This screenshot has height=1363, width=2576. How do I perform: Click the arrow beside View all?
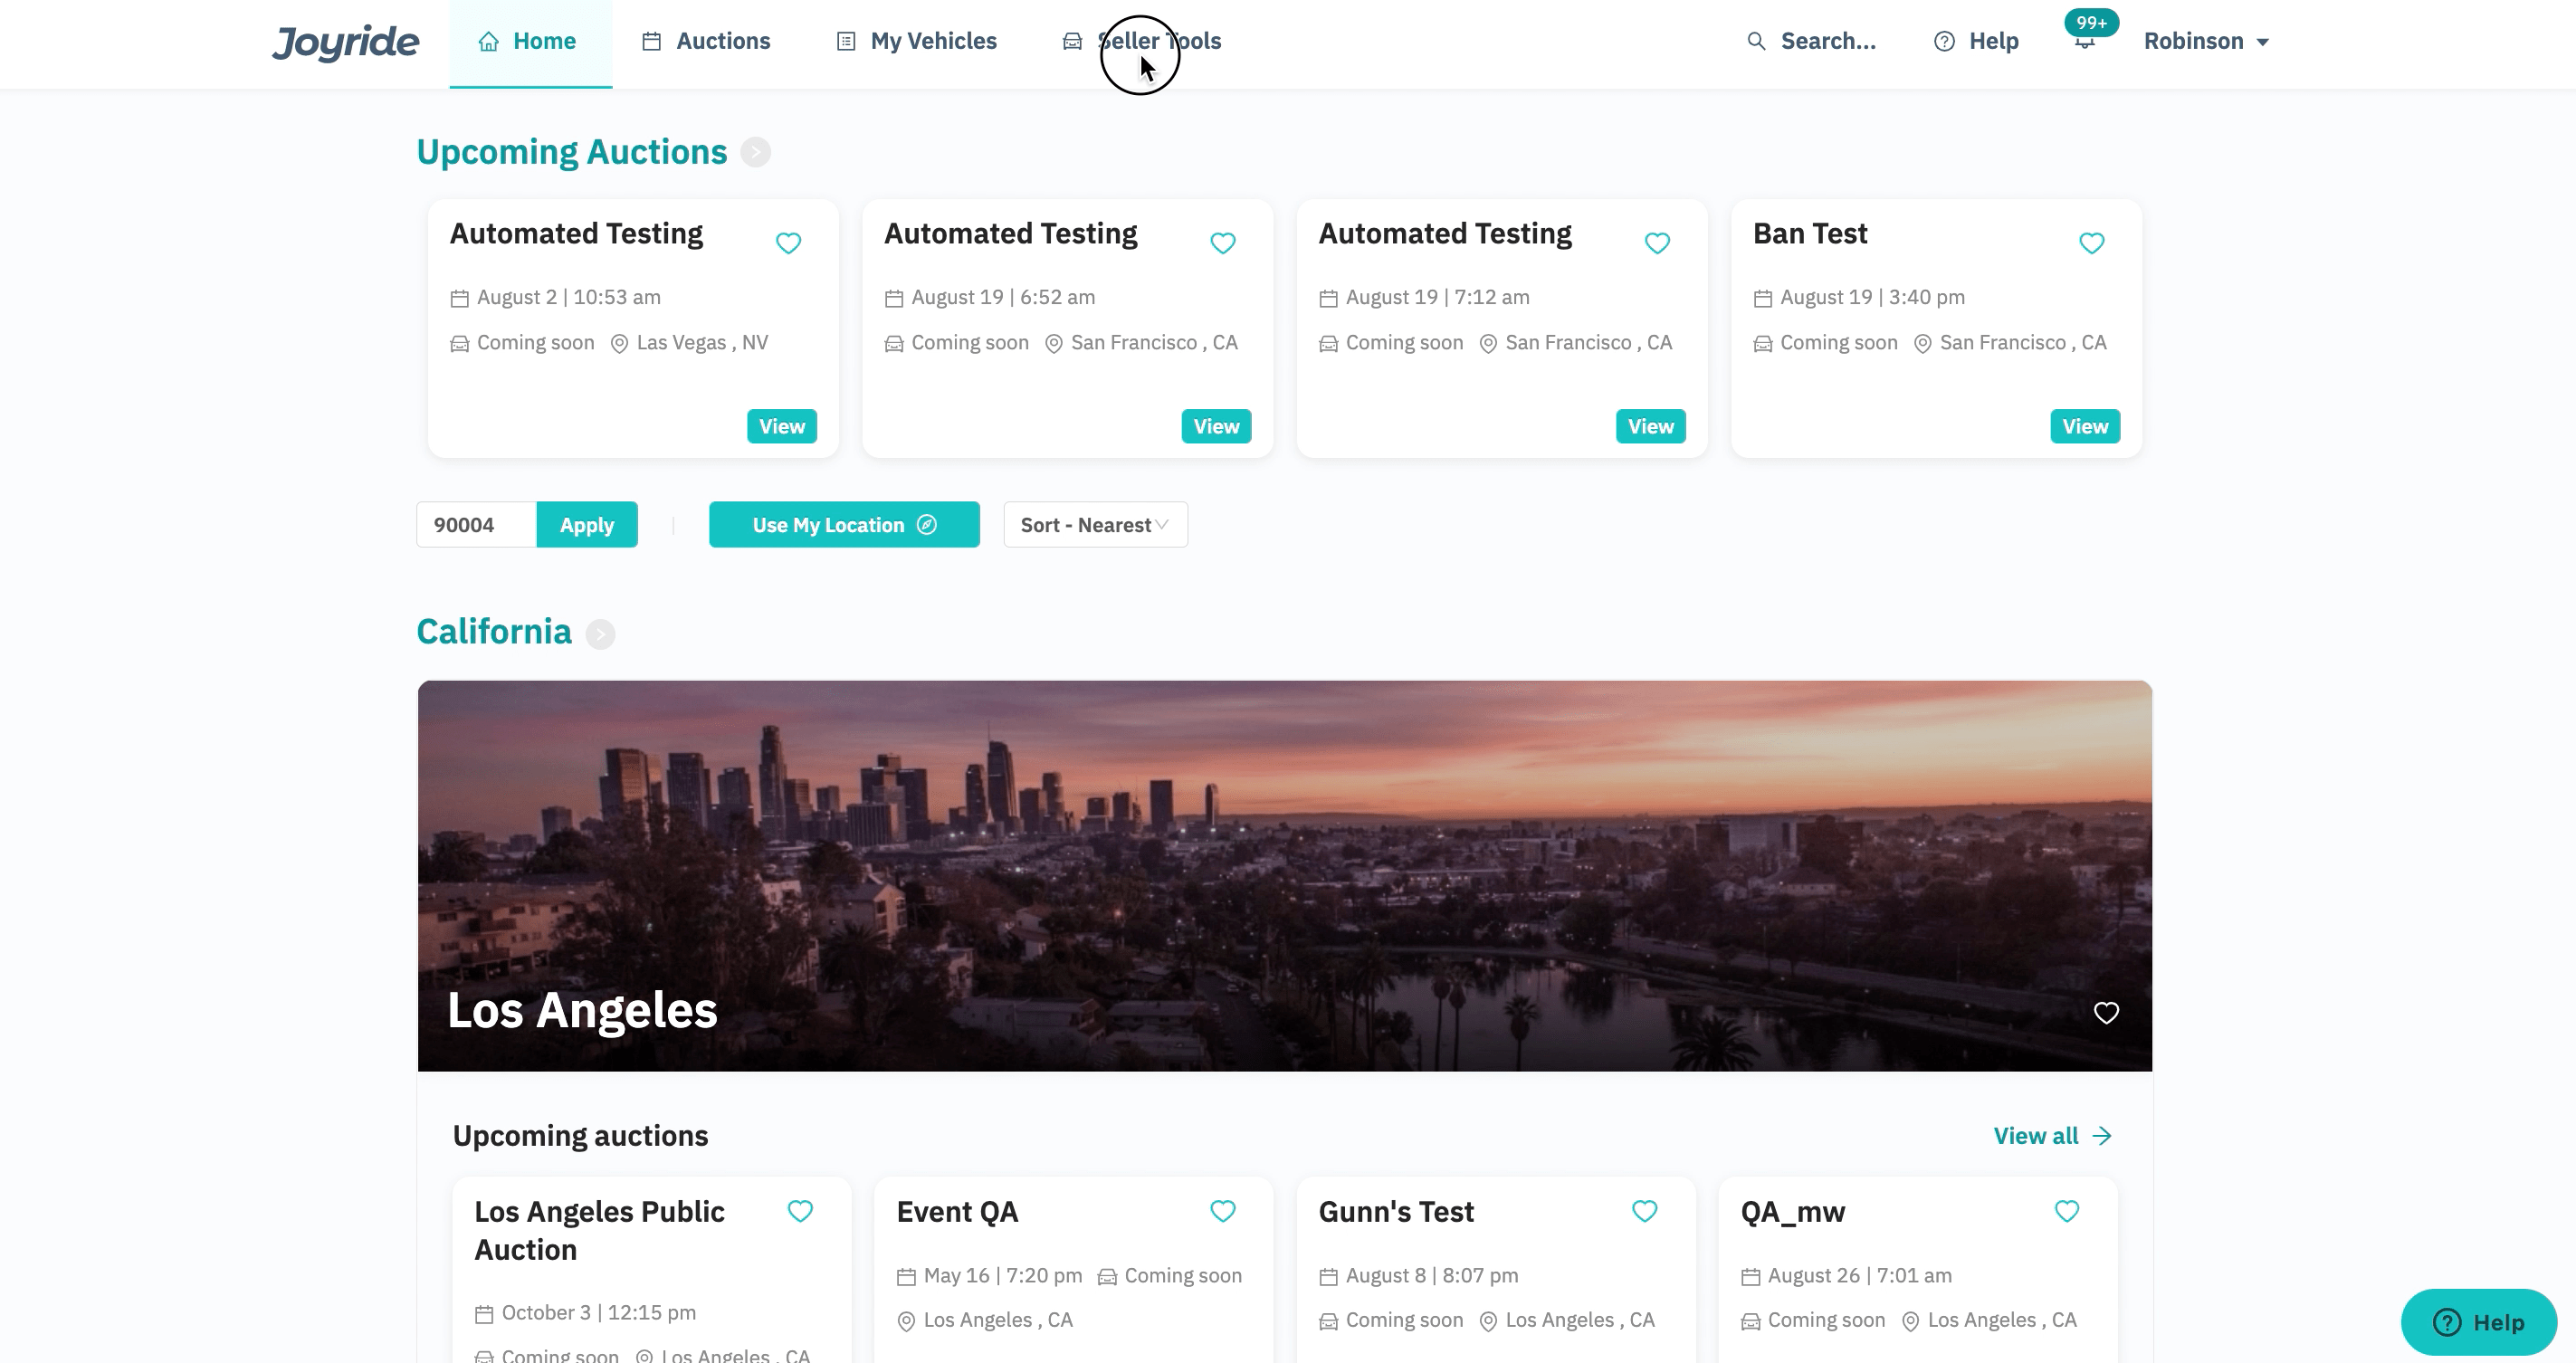click(x=2103, y=1136)
